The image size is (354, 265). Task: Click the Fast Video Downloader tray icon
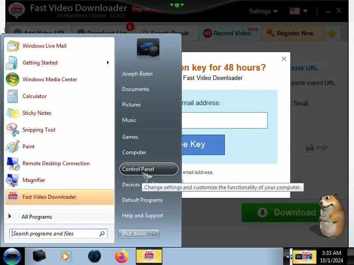(x=304, y=257)
